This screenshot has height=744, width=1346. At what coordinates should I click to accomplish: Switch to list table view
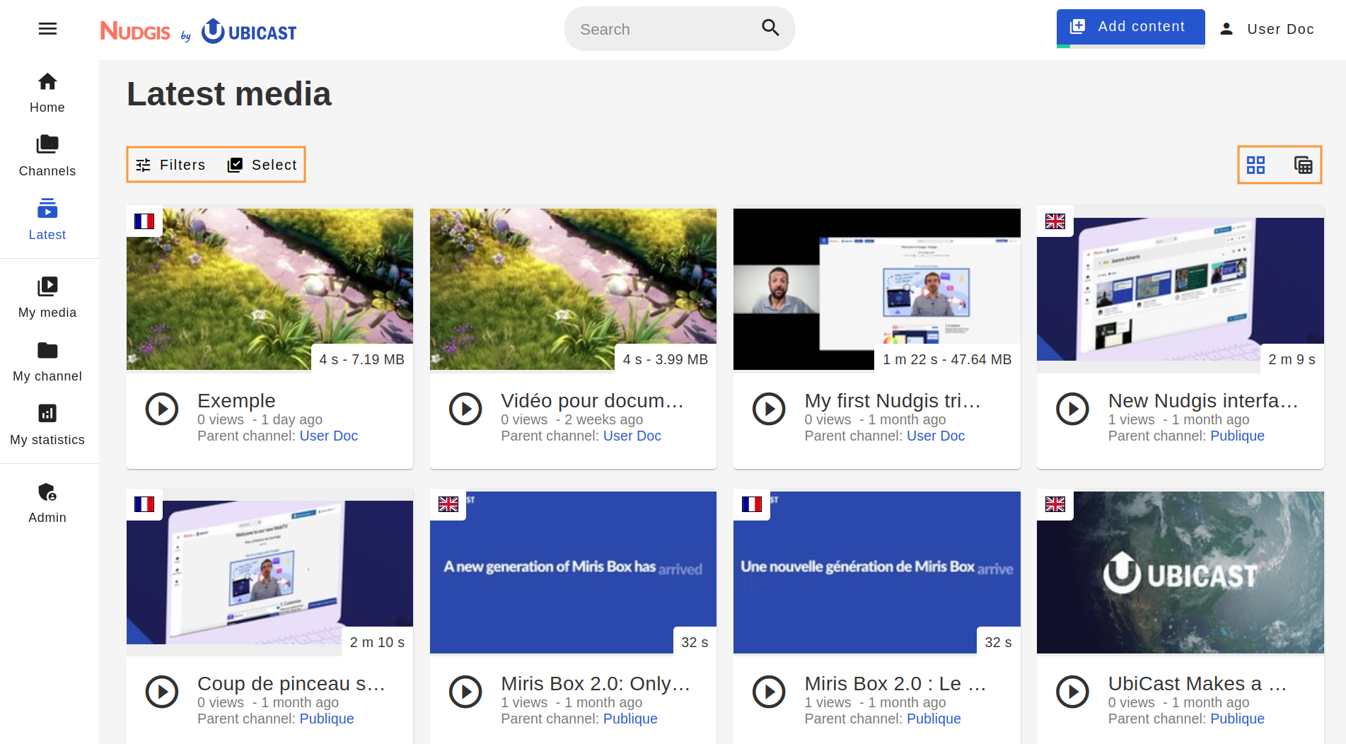[1303, 165]
